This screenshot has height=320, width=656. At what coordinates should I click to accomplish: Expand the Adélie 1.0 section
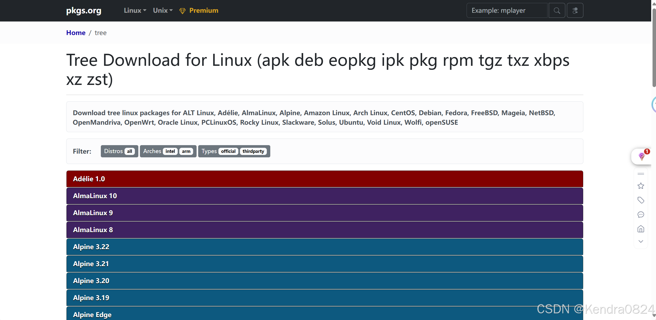point(325,179)
